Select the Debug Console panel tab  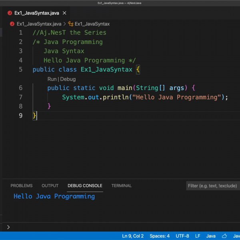pos(85,186)
